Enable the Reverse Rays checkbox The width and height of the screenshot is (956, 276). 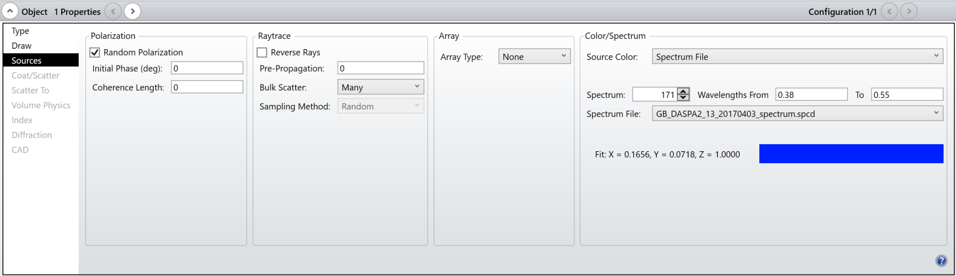262,52
